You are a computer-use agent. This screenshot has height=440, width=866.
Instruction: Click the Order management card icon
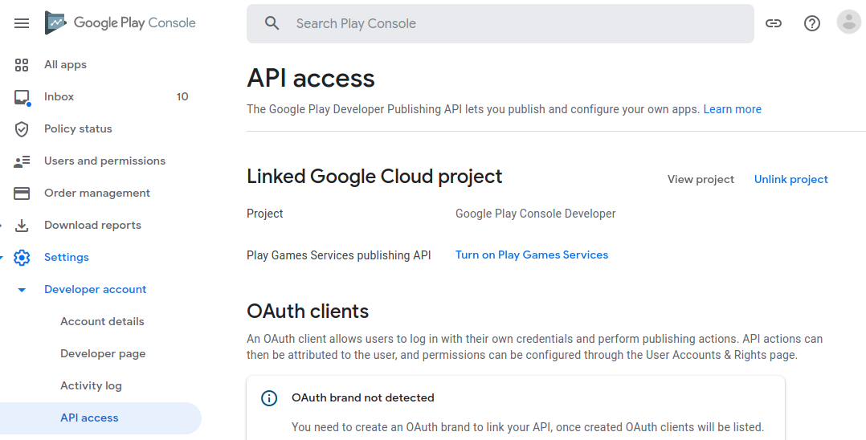[22, 194]
